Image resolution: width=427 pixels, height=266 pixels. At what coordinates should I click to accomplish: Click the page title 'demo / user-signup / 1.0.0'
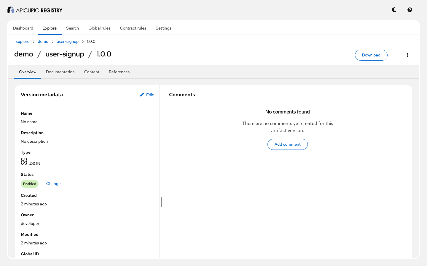click(63, 54)
